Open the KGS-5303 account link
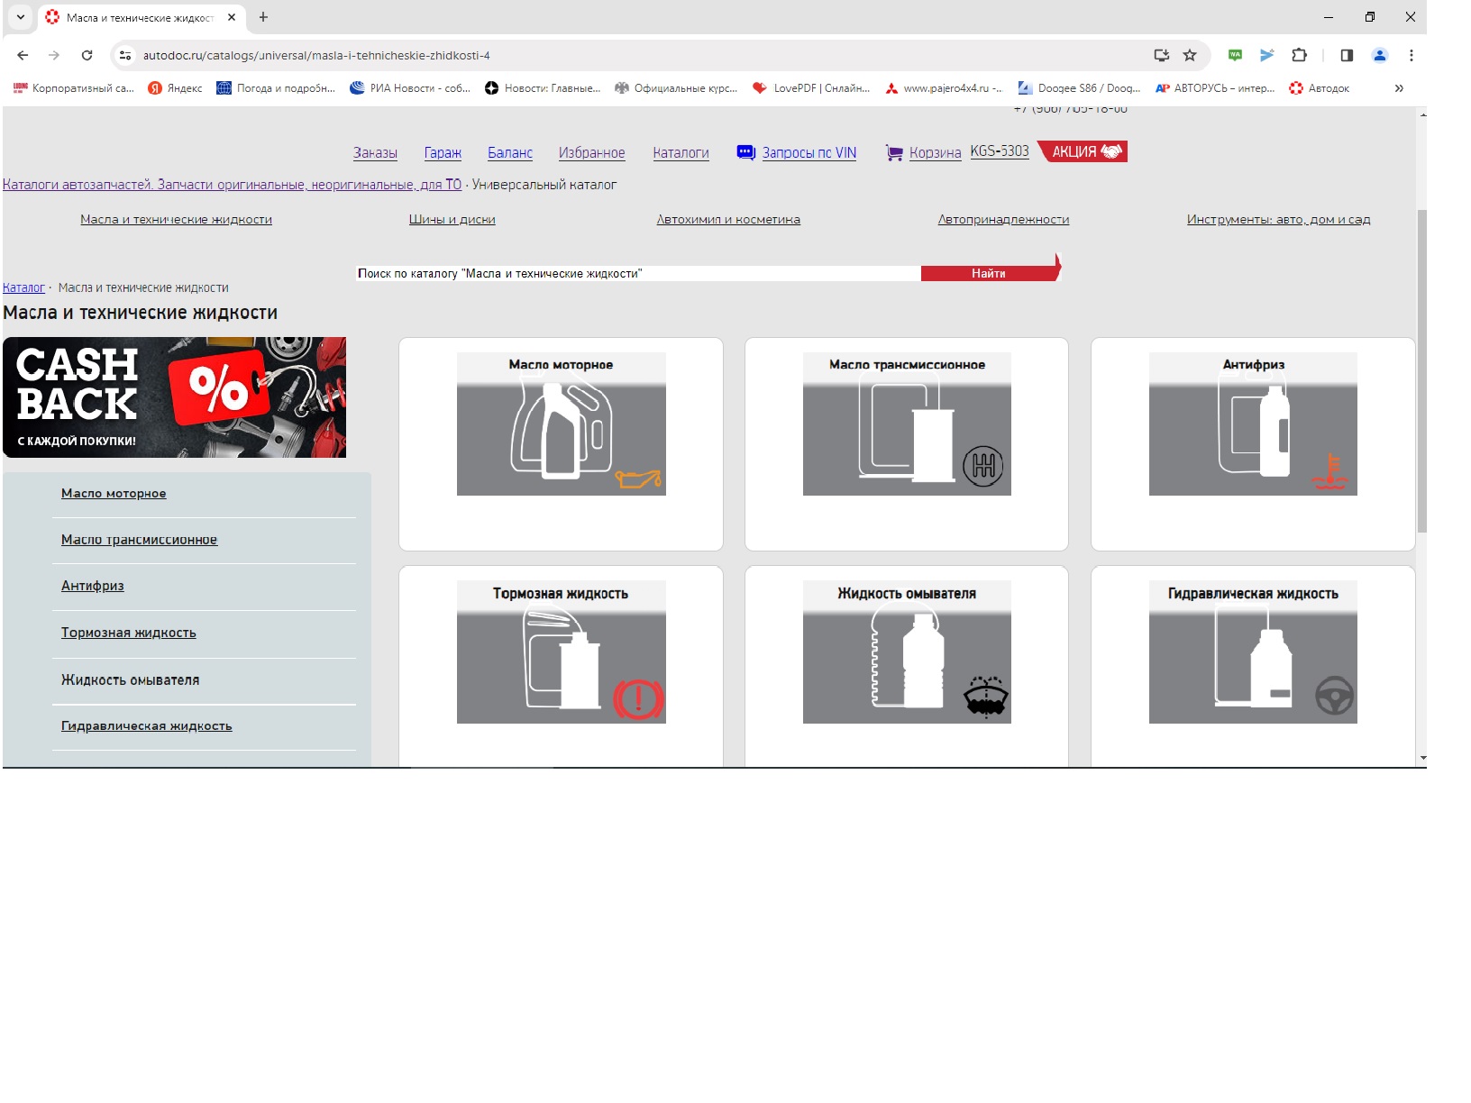The height and width of the screenshot is (1103, 1471). (x=1000, y=151)
